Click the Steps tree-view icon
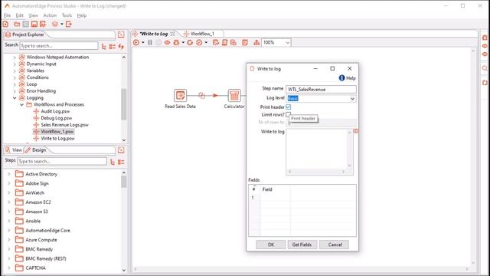This screenshot has width=490, height=276. [x=113, y=162]
